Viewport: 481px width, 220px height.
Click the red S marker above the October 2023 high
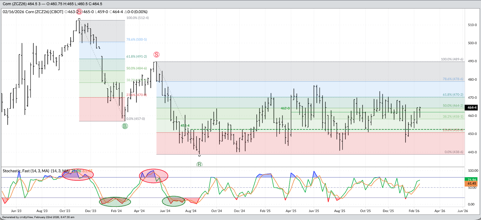tap(79, 12)
